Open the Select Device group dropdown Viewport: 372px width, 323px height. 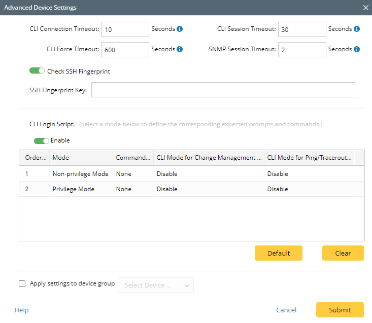tap(155, 285)
